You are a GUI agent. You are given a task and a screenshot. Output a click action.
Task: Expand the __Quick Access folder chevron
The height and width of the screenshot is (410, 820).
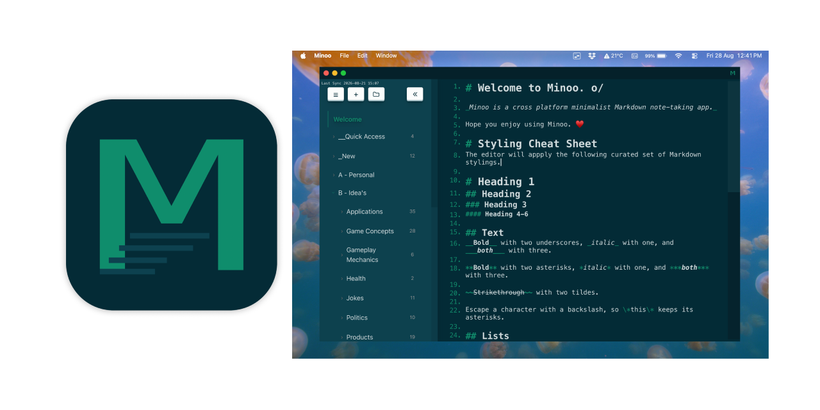[334, 136]
